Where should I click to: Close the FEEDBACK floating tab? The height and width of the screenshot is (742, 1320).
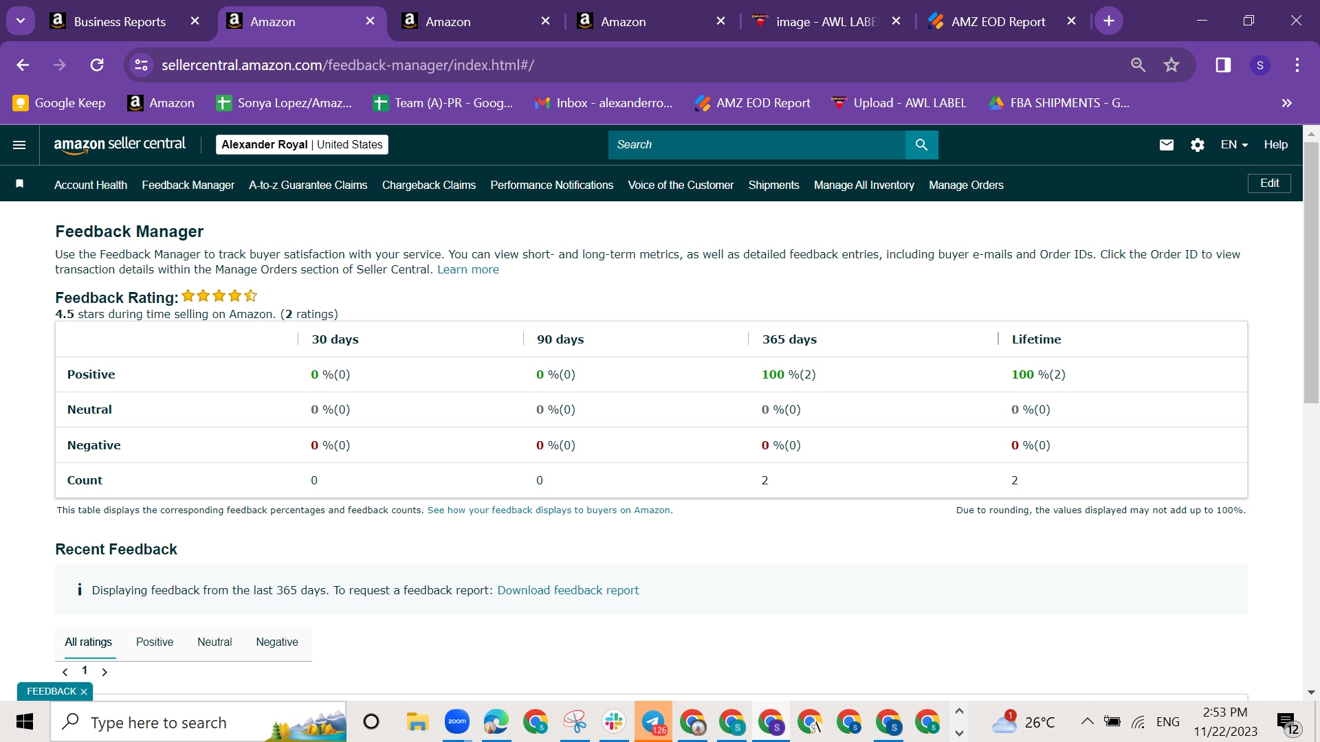pyautogui.click(x=84, y=692)
